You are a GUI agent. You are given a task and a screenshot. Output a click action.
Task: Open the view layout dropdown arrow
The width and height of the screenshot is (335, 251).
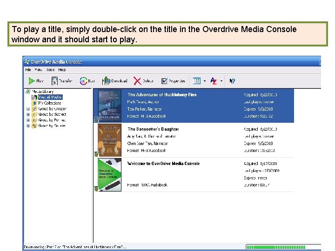click(x=205, y=81)
